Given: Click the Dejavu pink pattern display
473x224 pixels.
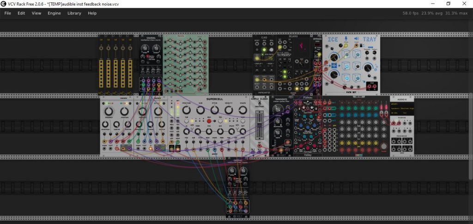Looking at the screenshot, I should (302, 47).
